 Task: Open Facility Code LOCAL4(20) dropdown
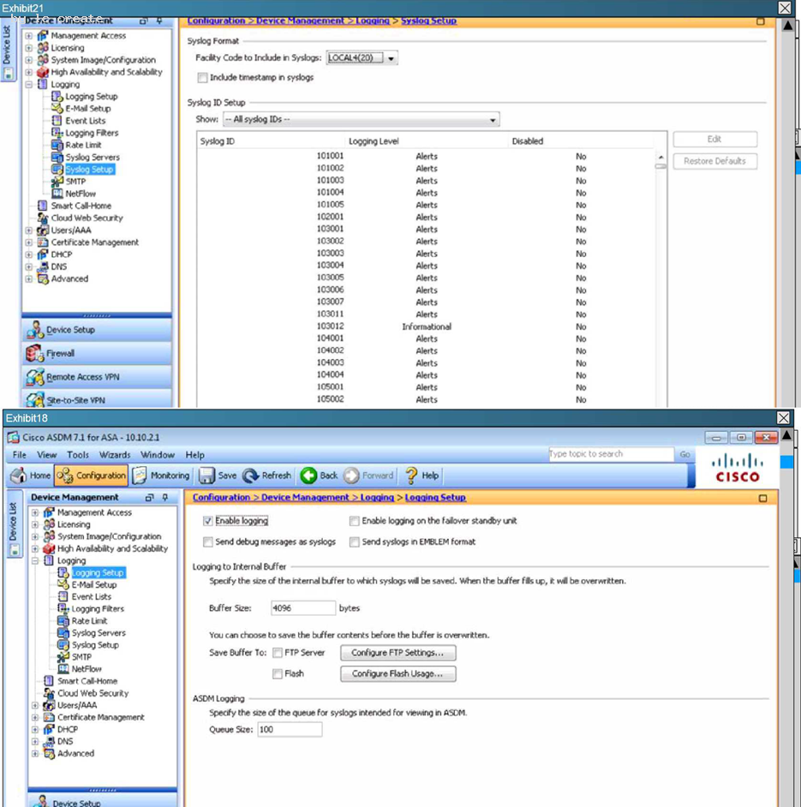[362, 57]
